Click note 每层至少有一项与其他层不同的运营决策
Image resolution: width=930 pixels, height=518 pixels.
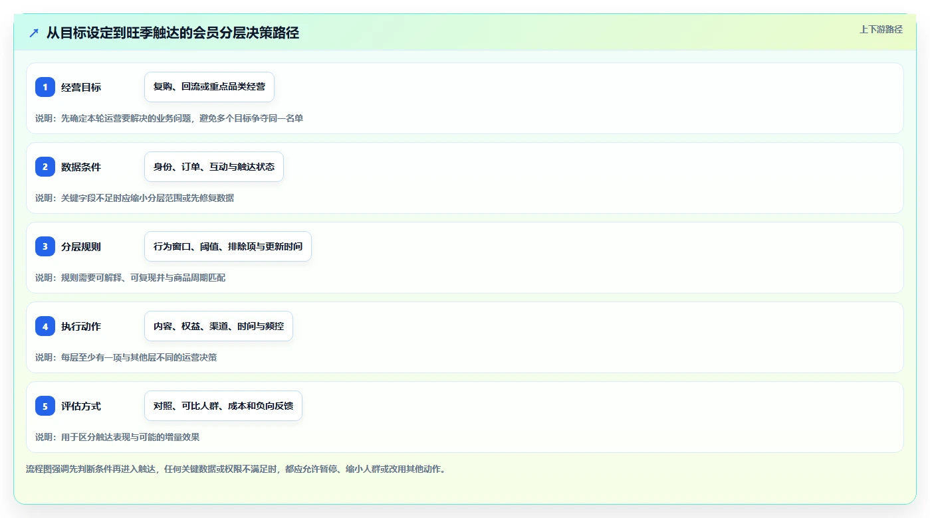[x=126, y=357]
